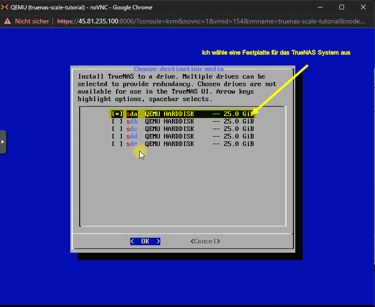Viewport: 375px width, 307px height.
Task: Open the noVNC side control panel handle
Action: [x=3, y=142]
